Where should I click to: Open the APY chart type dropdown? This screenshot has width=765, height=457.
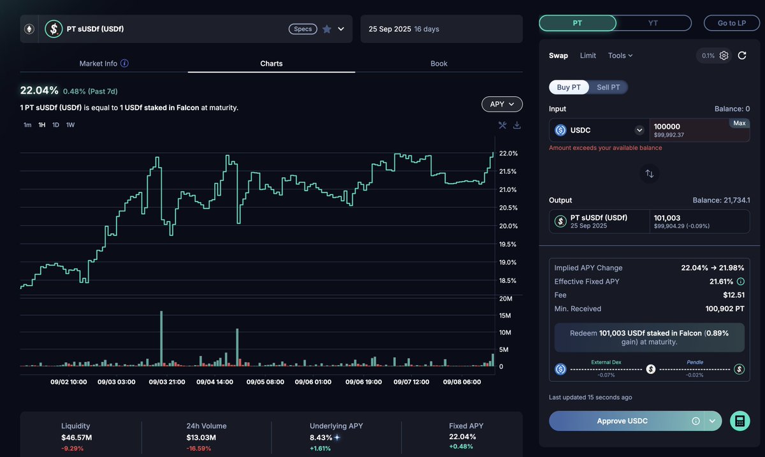point(502,104)
